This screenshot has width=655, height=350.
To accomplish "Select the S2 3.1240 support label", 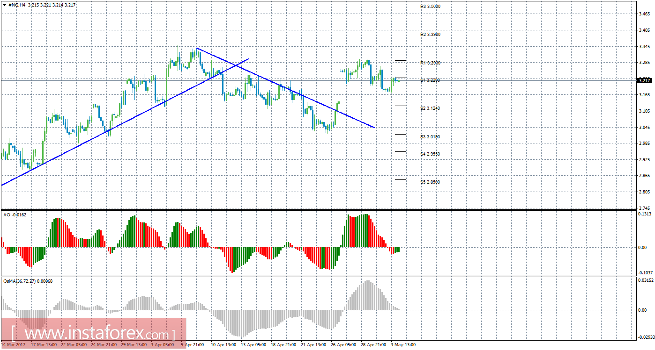I will click(430, 108).
